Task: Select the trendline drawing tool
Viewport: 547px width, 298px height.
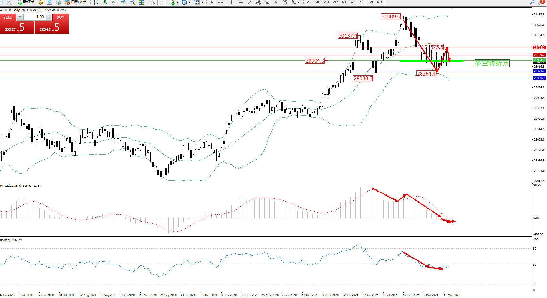Action: click(249, 3)
